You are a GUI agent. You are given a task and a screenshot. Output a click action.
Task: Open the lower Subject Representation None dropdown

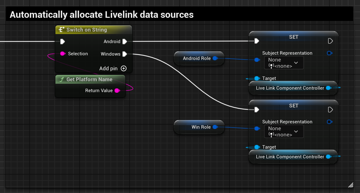point(284,131)
